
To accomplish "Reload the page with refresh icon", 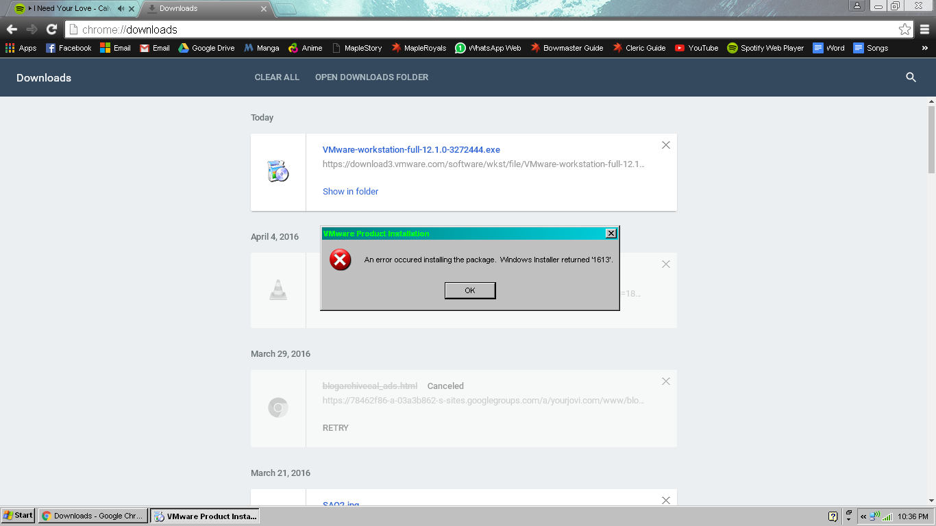I will pos(51,29).
